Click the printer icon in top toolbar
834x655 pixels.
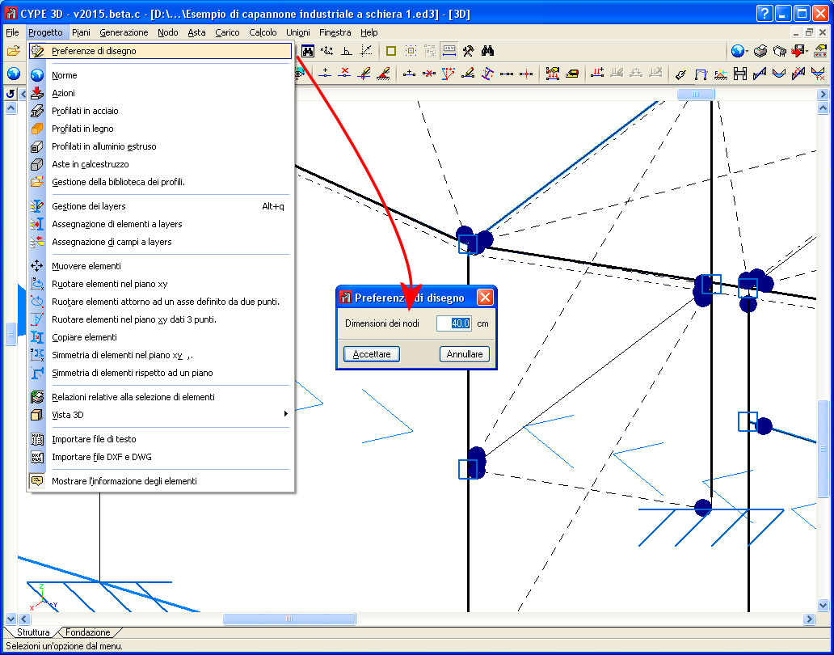pyautogui.click(x=760, y=51)
